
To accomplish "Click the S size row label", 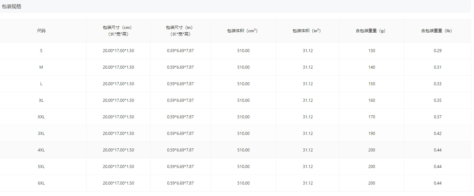I will (41, 51).
